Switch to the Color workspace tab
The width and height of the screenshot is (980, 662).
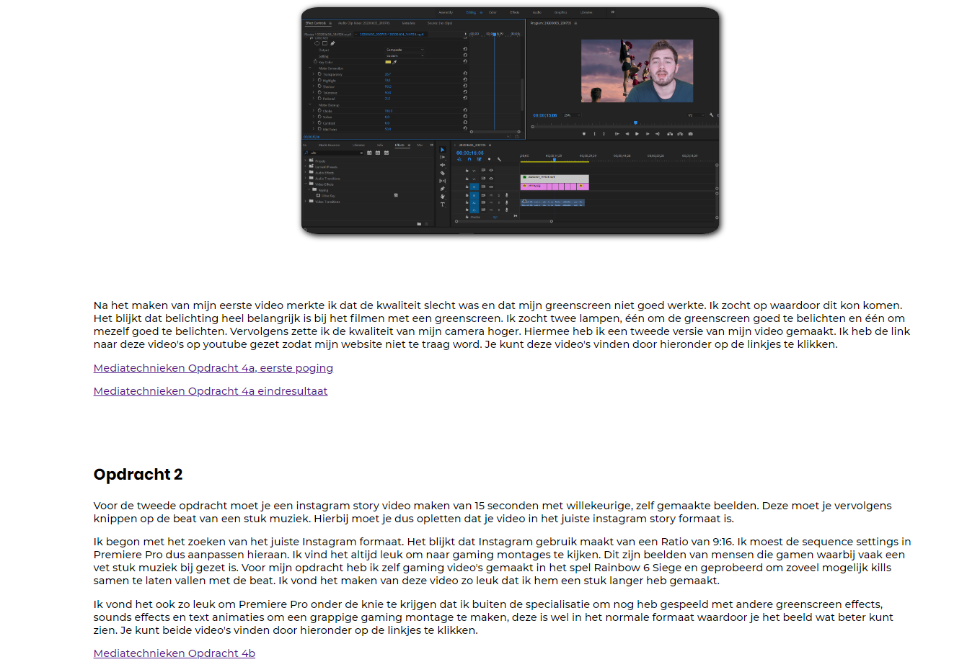point(493,12)
